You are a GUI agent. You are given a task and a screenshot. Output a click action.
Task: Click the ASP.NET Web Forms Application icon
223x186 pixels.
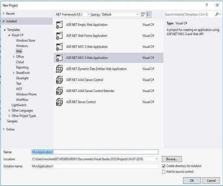[x=59, y=36]
